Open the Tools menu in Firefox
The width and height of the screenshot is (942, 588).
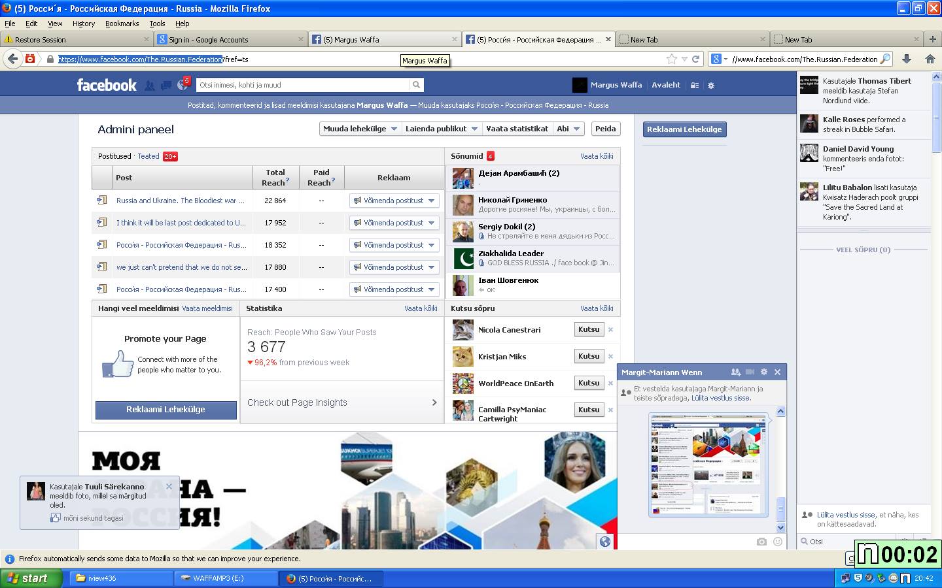[x=157, y=24]
